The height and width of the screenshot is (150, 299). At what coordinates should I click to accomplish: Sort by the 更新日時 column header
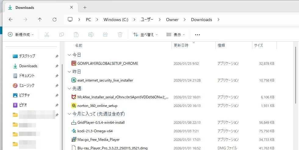pyautogui.click(x=181, y=46)
